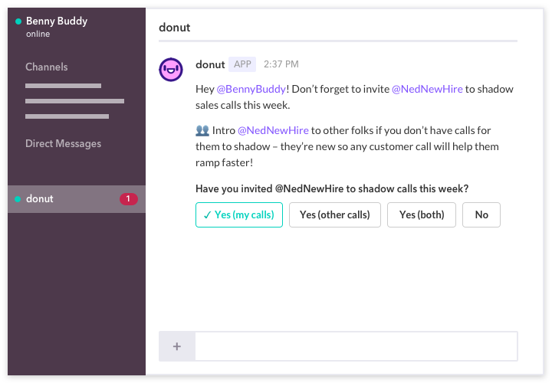Image resolution: width=552 pixels, height=383 pixels.
Task: Click the question 'Have you invited @NedNewHire' text
Action: click(332, 189)
